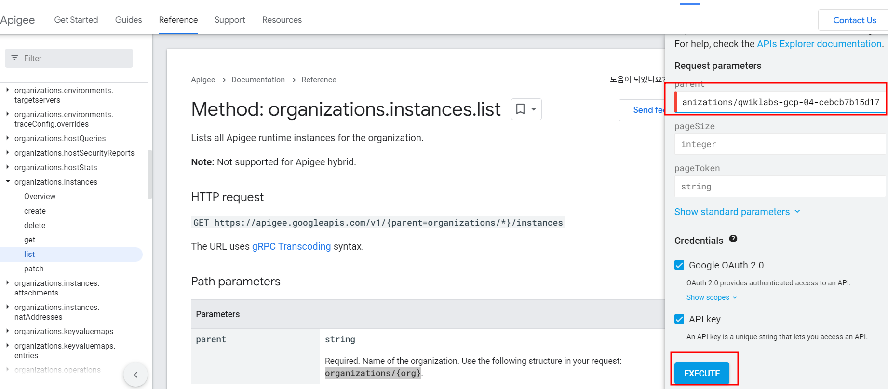Click Apigee in the breadcrumb

pyautogui.click(x=203, y=80)
